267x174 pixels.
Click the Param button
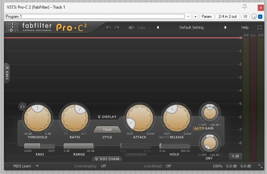[x=207, y=17]
